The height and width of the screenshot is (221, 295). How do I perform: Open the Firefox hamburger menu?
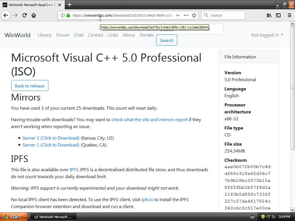(290, 15)
